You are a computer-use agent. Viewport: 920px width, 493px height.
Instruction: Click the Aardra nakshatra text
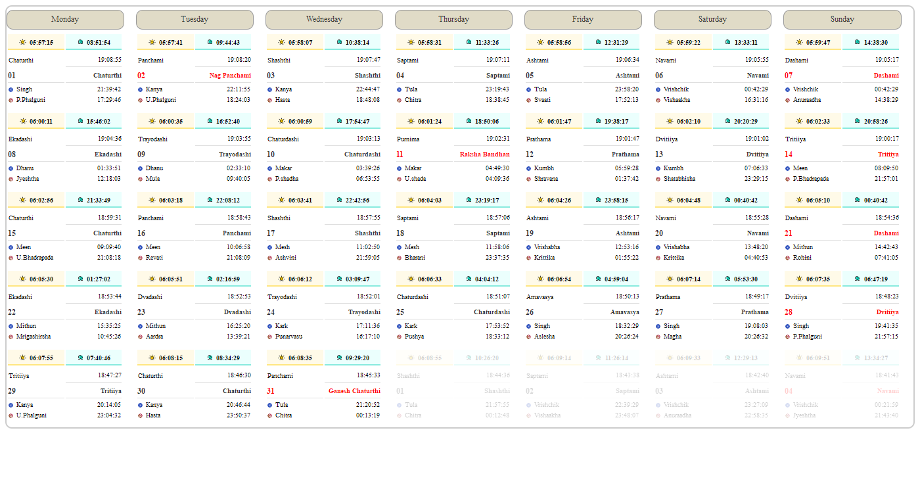[154, 337]
